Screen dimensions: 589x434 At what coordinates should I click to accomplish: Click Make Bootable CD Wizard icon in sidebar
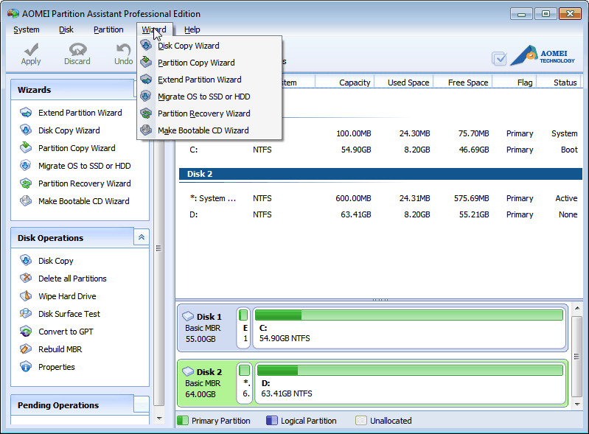point(26,201)
